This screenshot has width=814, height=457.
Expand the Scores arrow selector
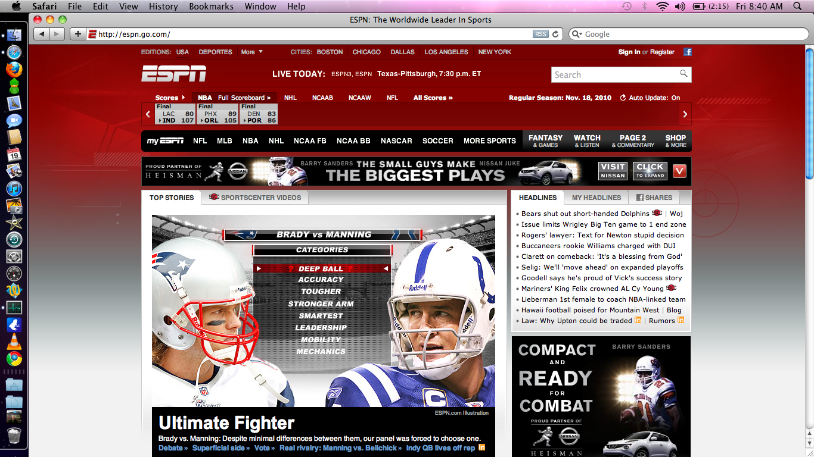170,98
